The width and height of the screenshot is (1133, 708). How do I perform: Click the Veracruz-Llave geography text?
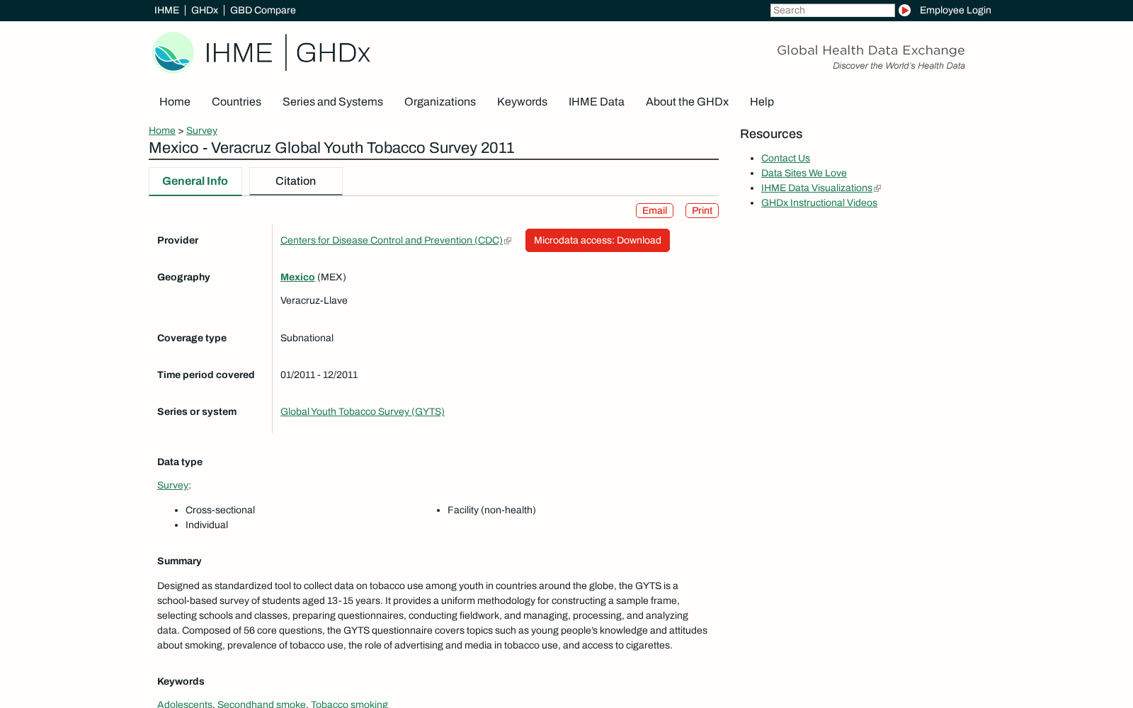[314, 301]
